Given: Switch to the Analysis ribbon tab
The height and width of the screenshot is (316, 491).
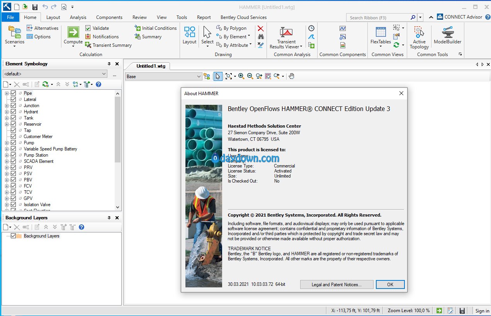Looking at the screenshot, I should coord(78,17).
